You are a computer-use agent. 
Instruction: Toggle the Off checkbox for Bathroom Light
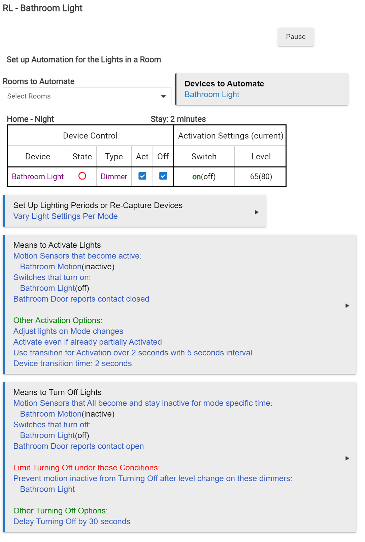[x=163, y=176]
